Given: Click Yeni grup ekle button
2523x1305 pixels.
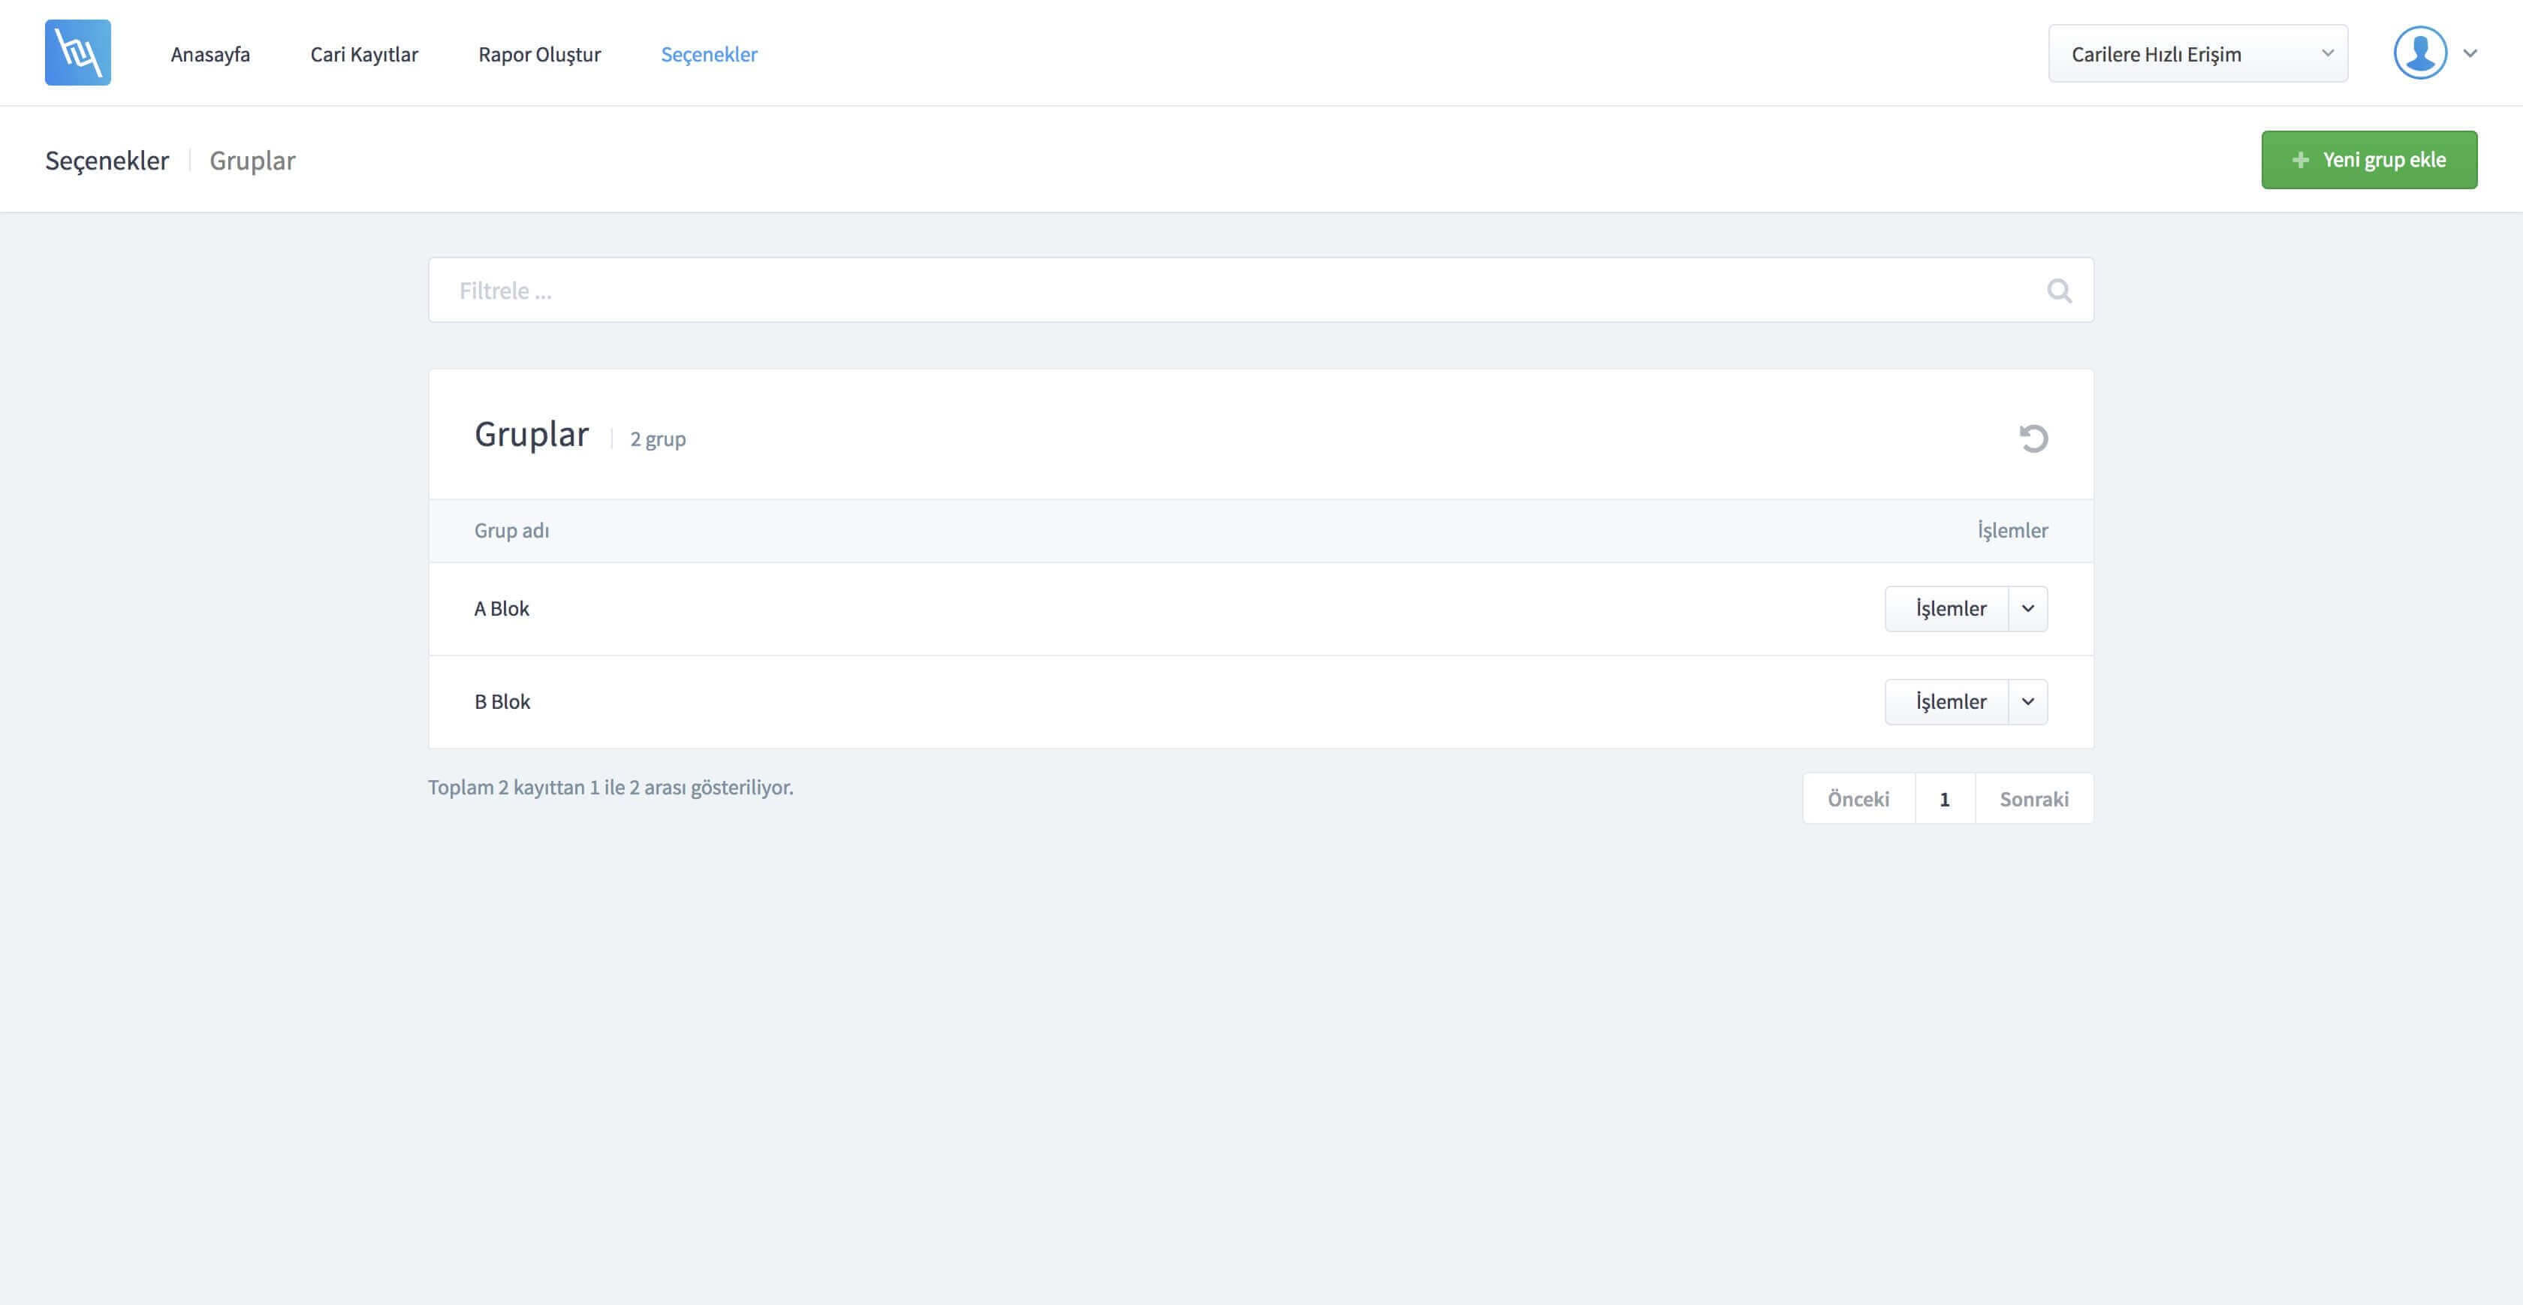Looking at the screenshot, I should pos(2369,160).
